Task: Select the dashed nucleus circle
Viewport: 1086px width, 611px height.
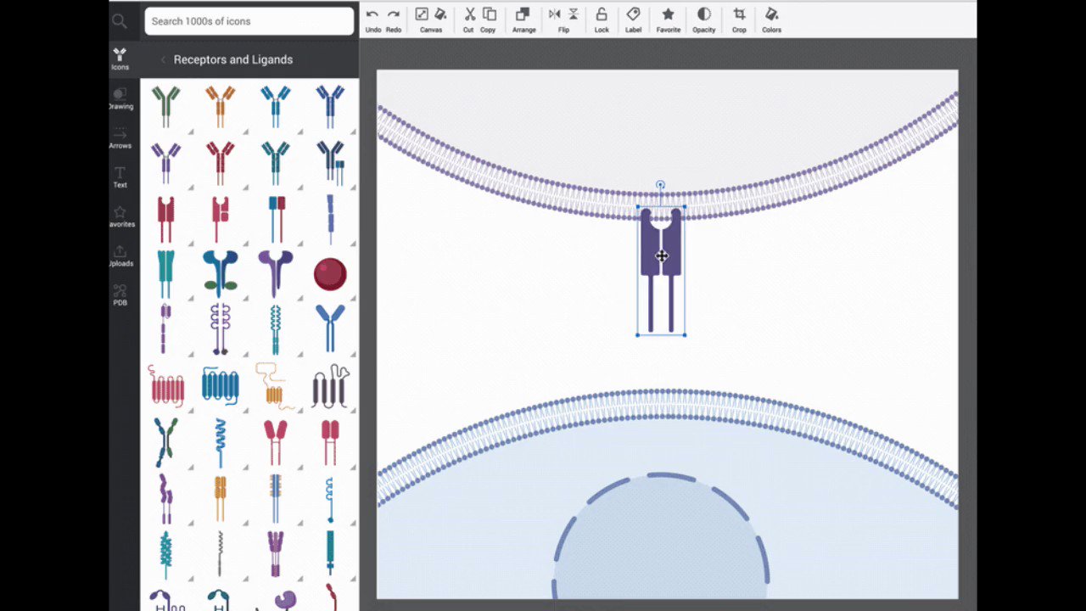Action: (x=661, y=535)
